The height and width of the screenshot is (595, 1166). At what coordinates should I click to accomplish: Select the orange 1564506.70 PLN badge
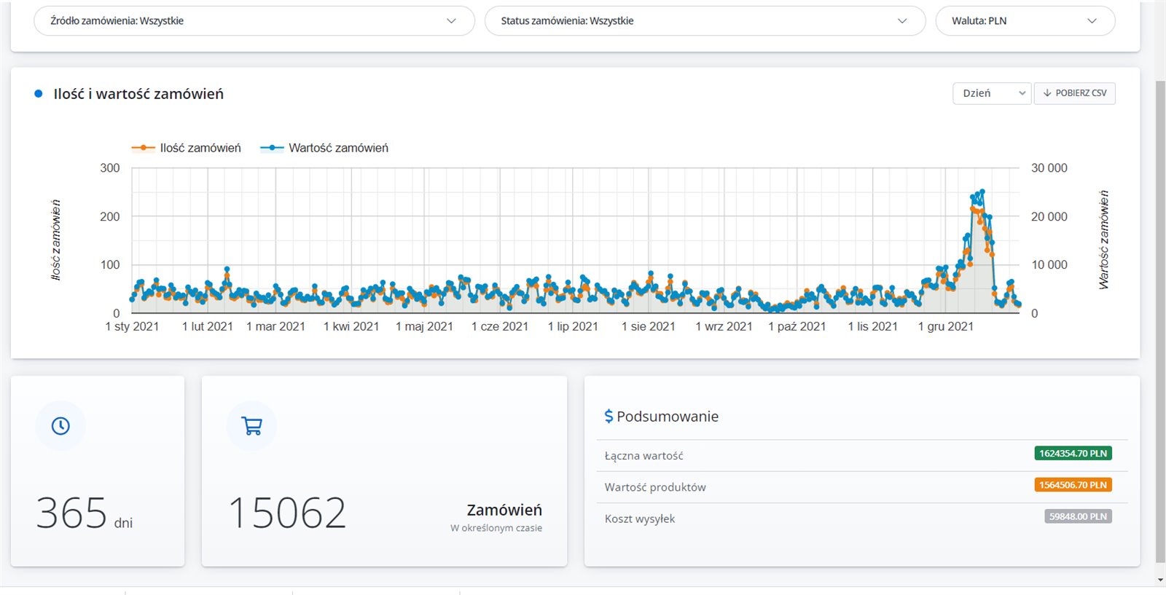coord(1072,485)
